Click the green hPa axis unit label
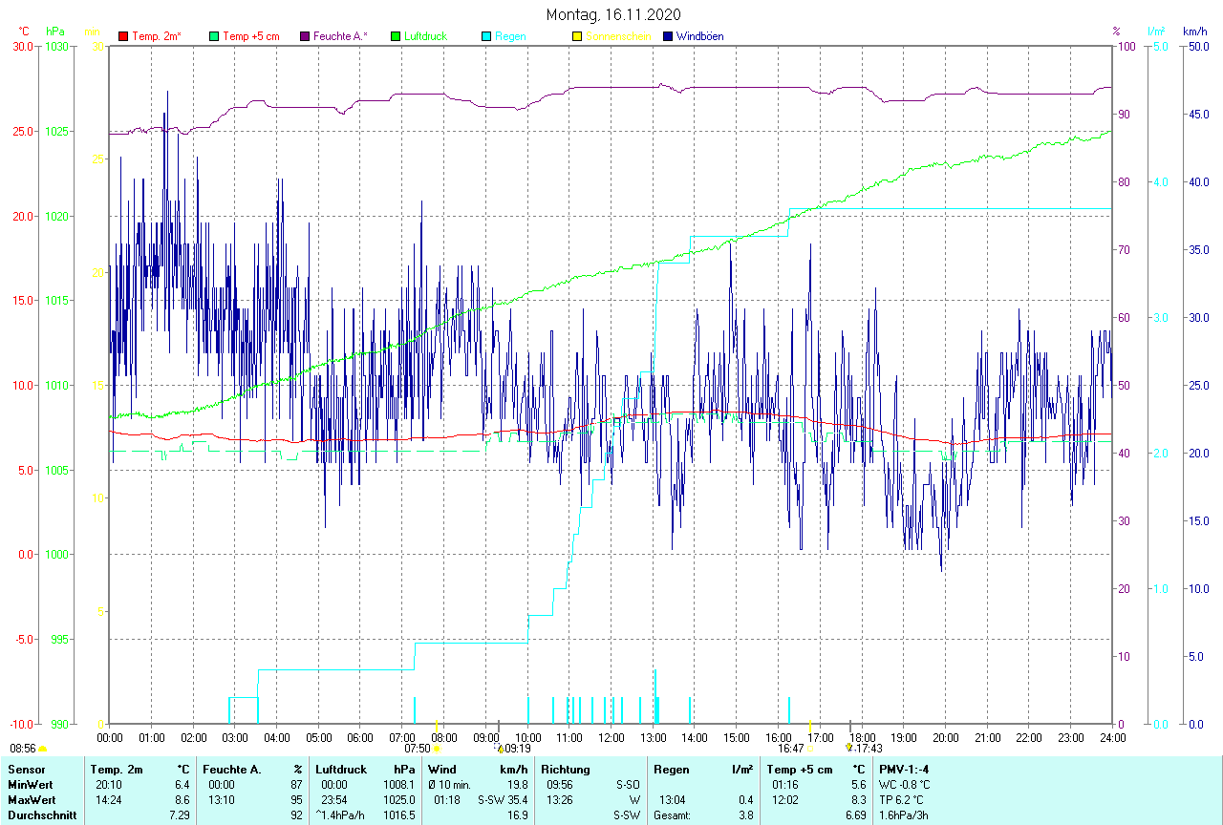This screenshot has height=825, width=1223. point(55,32)
